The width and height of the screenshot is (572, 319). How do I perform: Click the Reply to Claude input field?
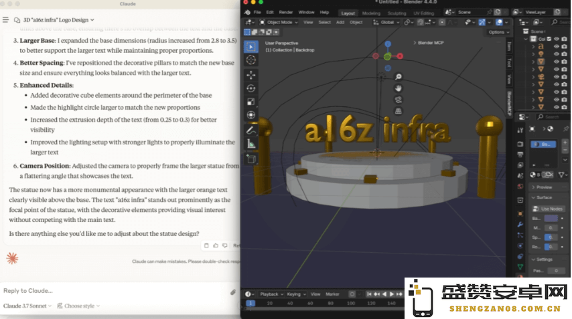pyautogui.click(x=115, y=291)
